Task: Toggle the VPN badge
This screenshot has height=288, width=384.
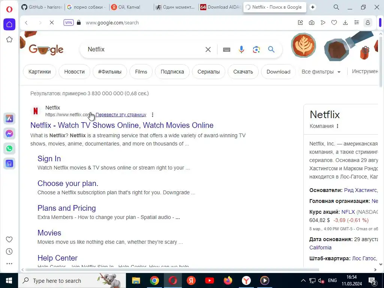Action: 69,22
